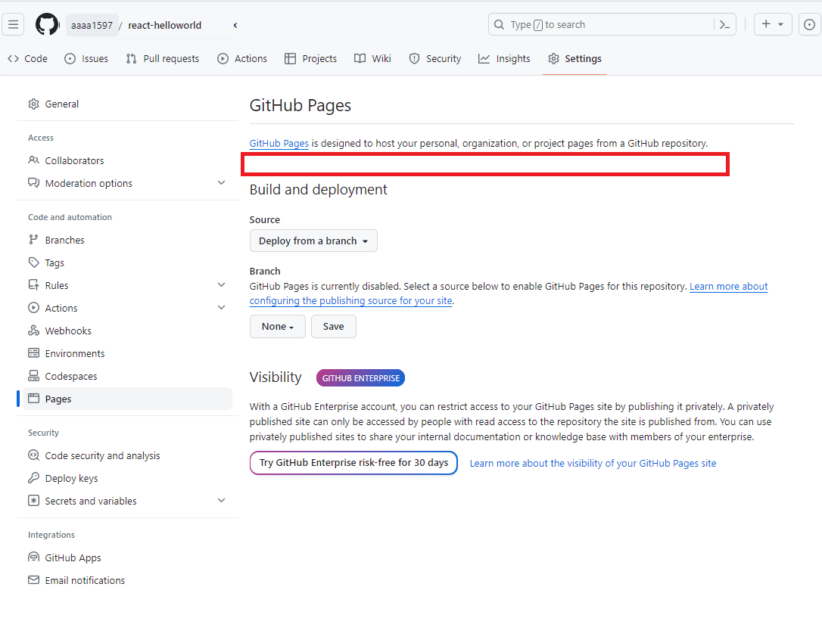
Task: Click the Insights graph icon
Action: tap(484, 59)
